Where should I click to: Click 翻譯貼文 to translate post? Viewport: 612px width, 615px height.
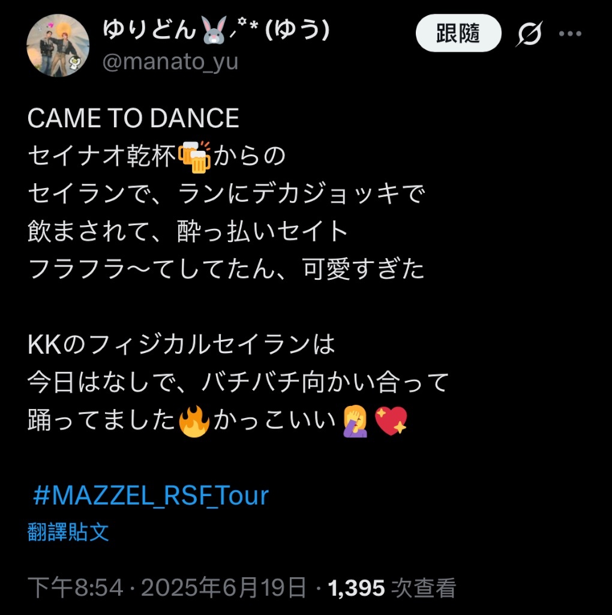coord(68,532)
